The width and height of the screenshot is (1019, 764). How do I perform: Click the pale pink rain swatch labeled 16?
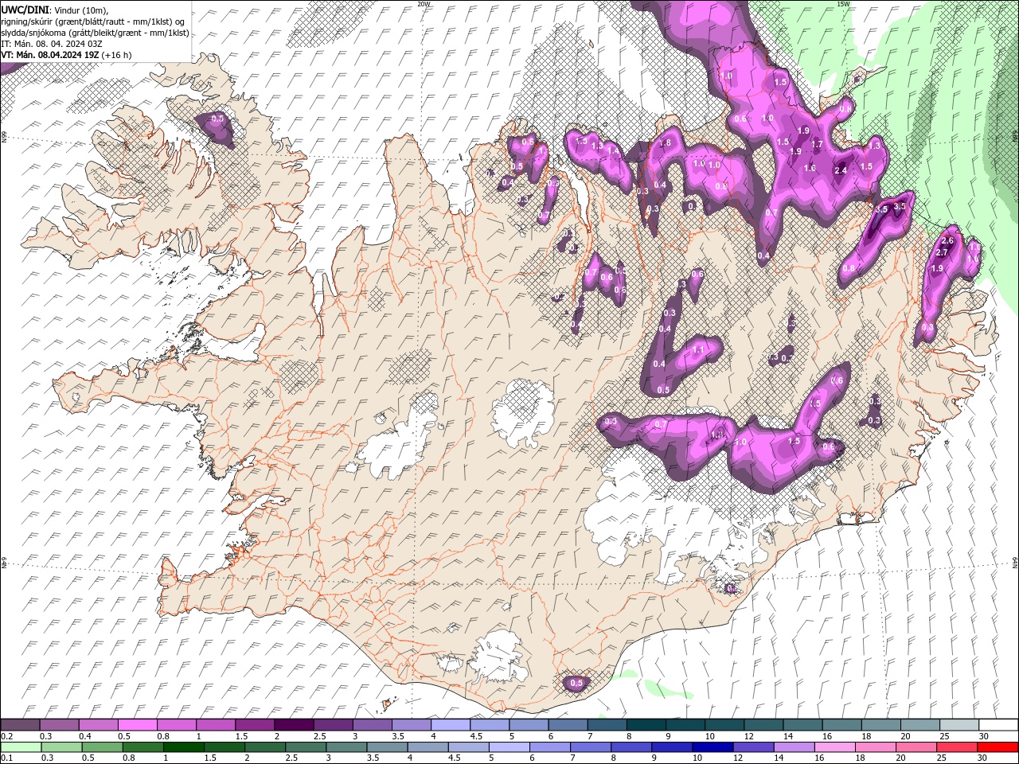click(834, 747)
